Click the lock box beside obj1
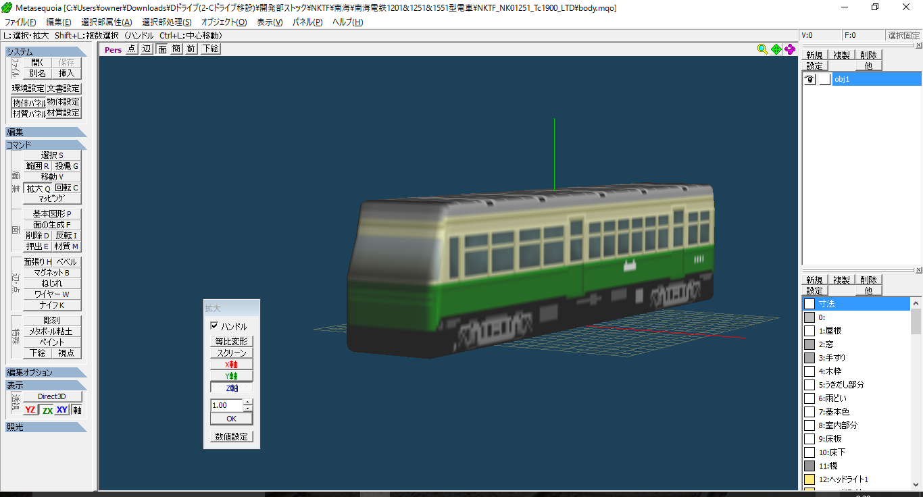923x497 pixels. click(825, 79)
